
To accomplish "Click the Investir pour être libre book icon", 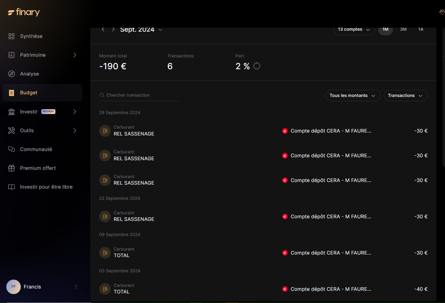I will click(12, 187).
